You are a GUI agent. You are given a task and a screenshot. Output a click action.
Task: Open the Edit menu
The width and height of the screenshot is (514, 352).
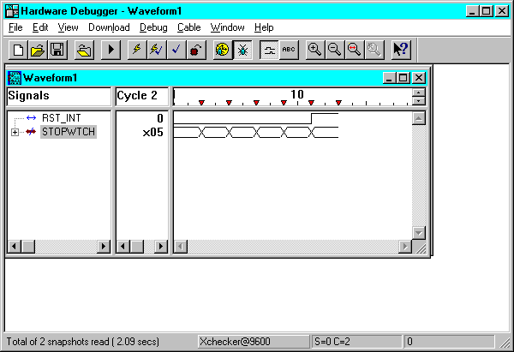pos(40,27)
